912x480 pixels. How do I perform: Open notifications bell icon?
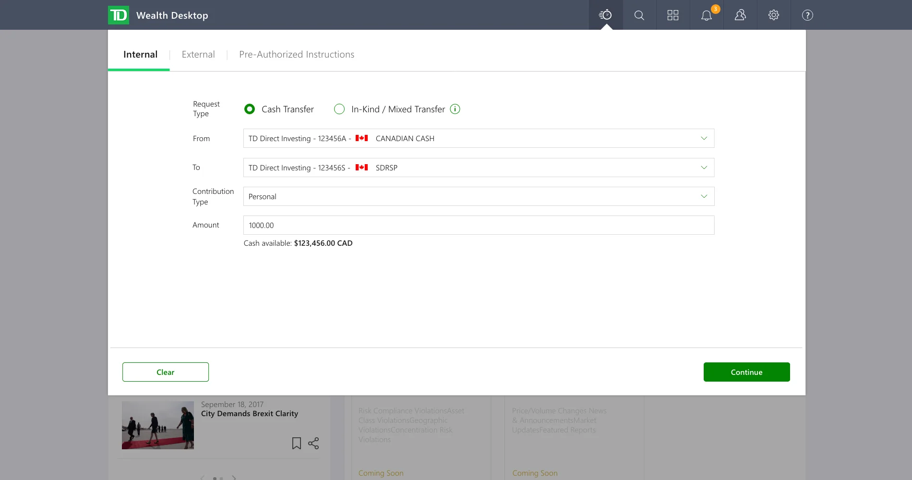click(x=707, y=15)
